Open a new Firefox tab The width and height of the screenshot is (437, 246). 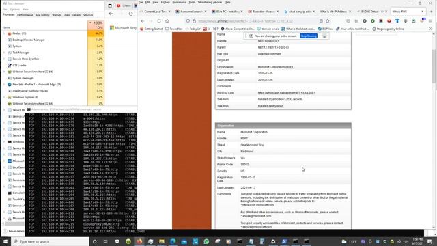[x=431, y=12]
